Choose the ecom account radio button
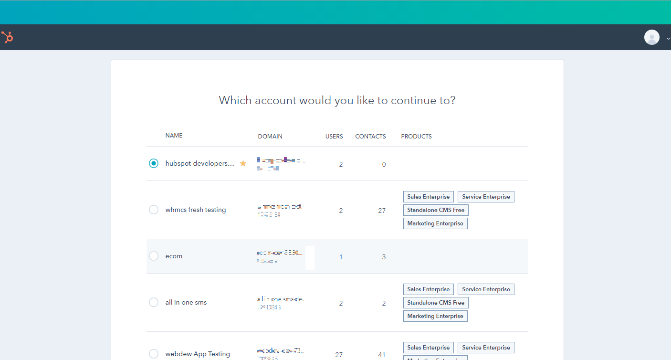Image resolution: width=671 pixels, height=360 pixels. (x=153, y=256)
